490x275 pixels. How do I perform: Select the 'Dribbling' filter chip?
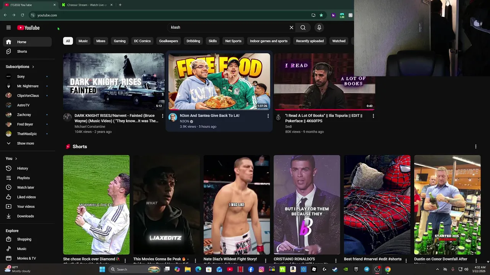click(x=193, y=41)
